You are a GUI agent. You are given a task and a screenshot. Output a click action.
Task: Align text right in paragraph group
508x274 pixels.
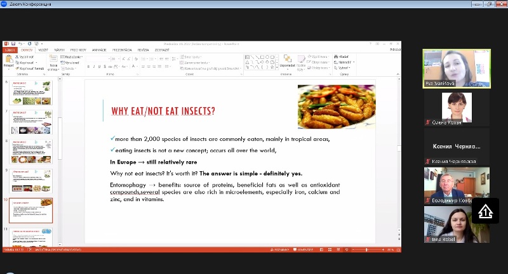(x=154, y=67)
